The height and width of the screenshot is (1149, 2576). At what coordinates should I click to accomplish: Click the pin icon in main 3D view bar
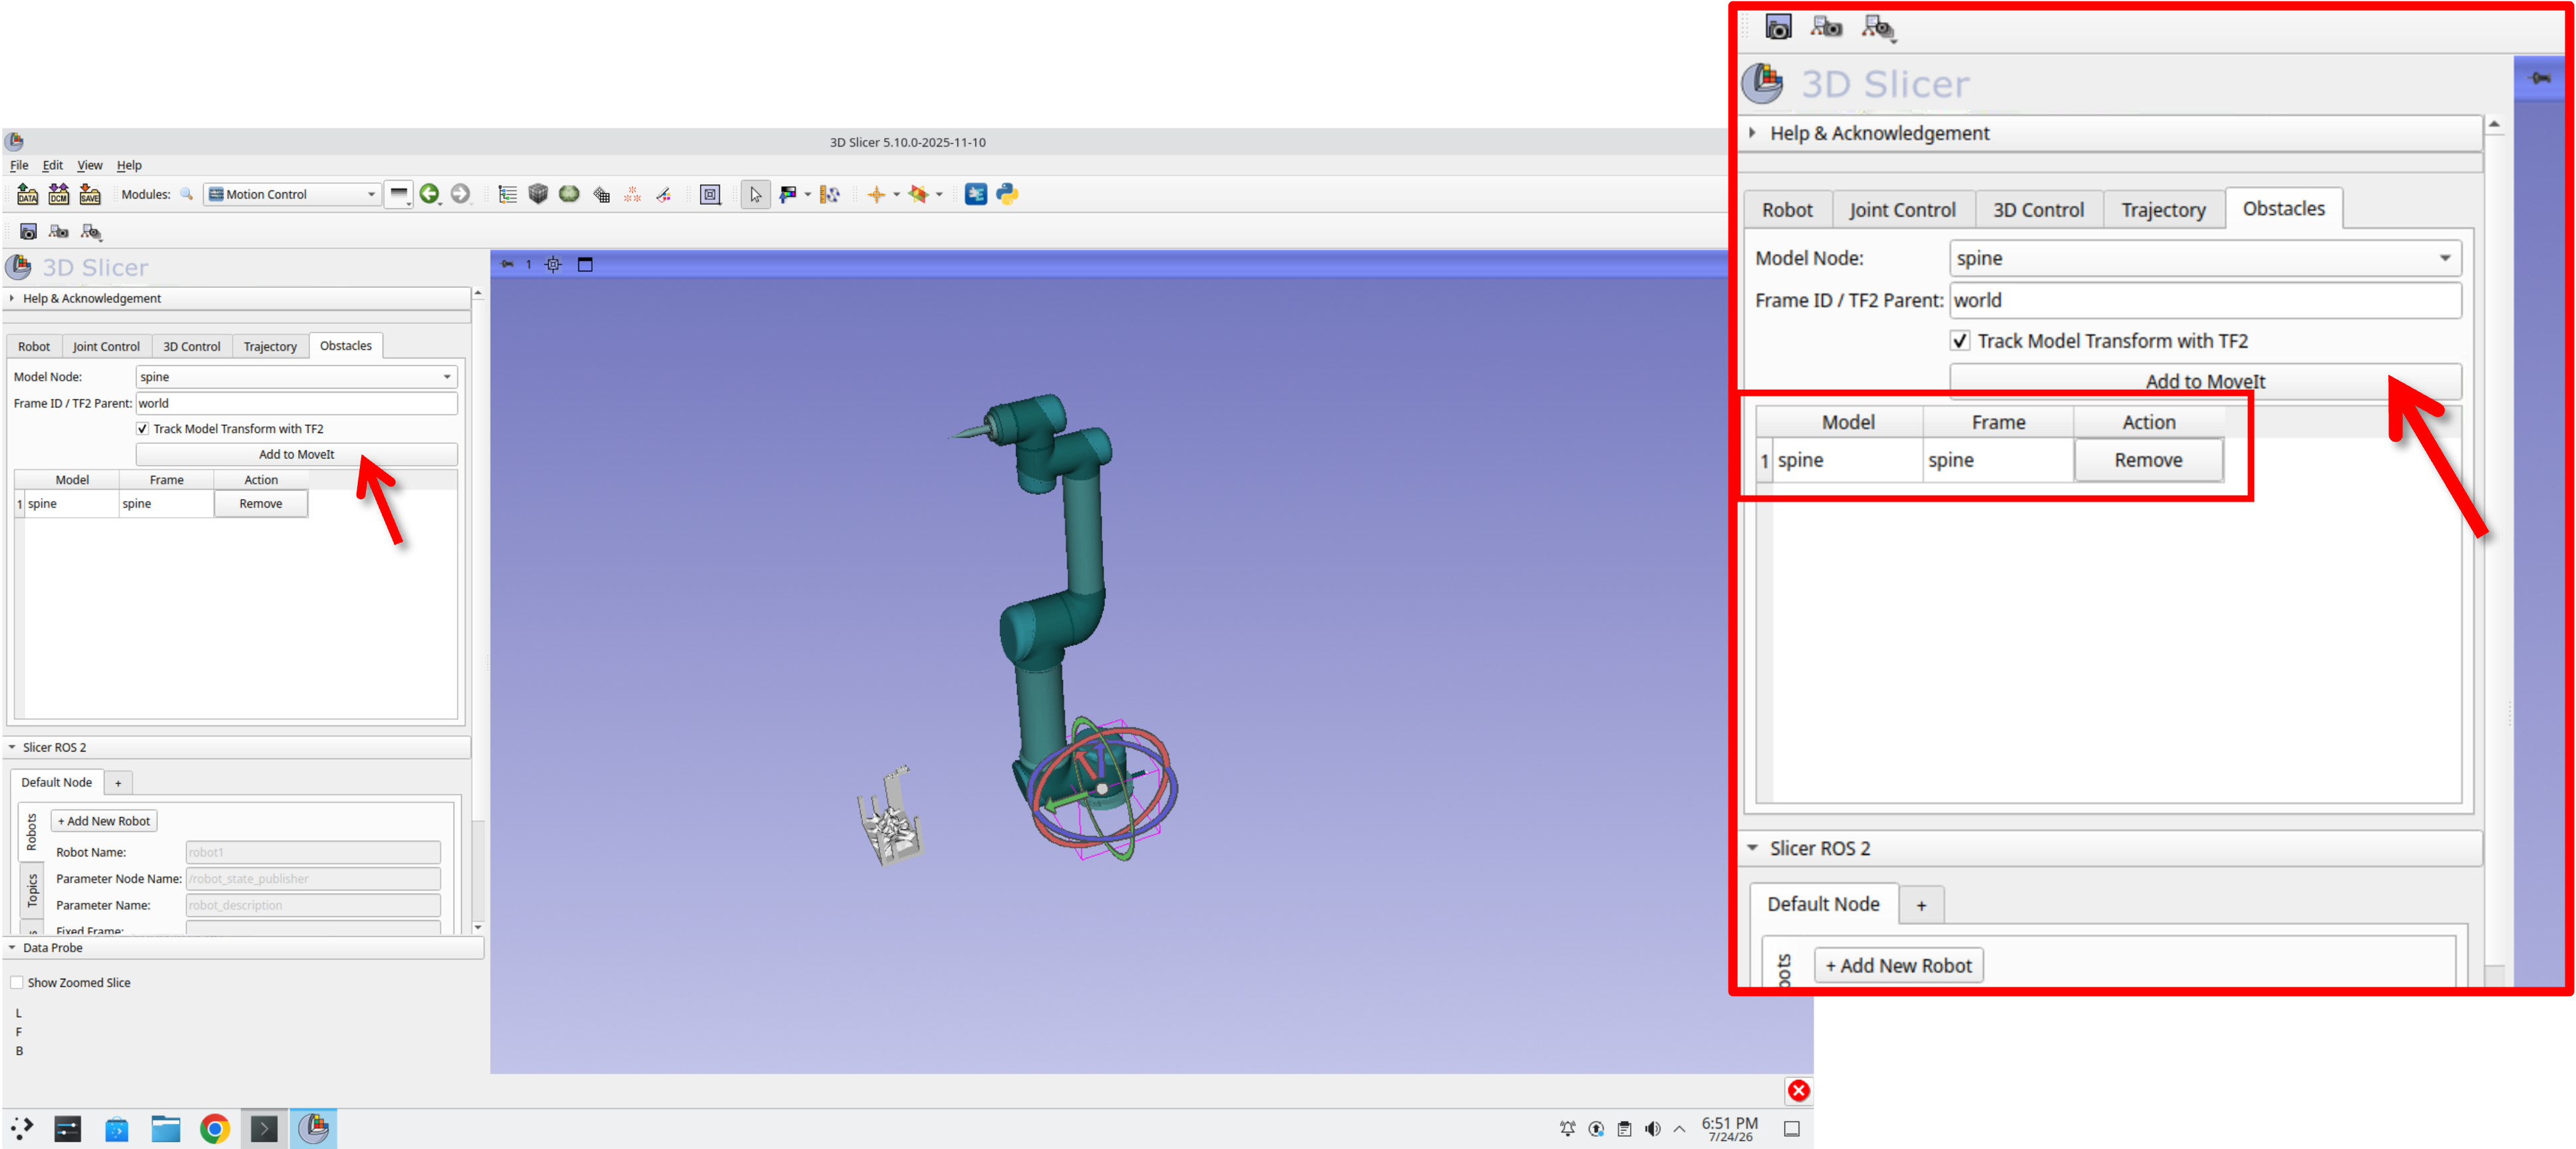507,264
